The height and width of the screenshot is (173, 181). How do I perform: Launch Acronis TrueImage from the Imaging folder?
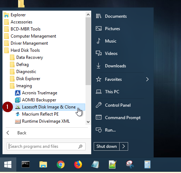coord(44,93)
